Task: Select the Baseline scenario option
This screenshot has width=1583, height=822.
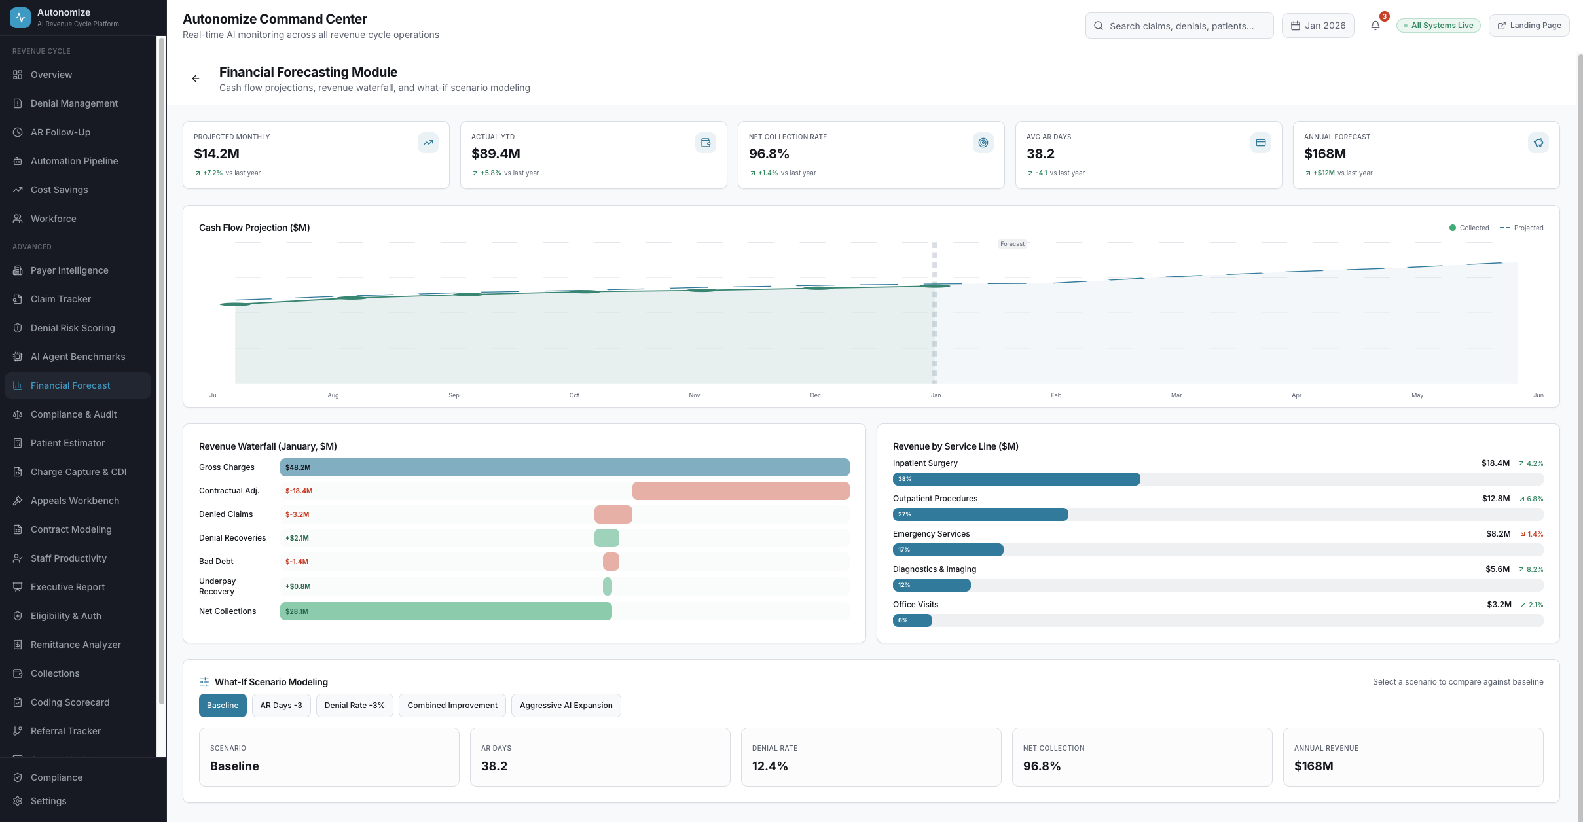Action: 223,706
